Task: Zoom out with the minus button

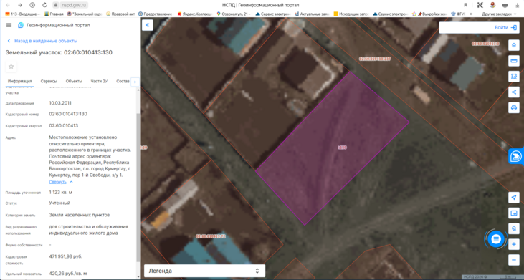Action: pos(514,260)
